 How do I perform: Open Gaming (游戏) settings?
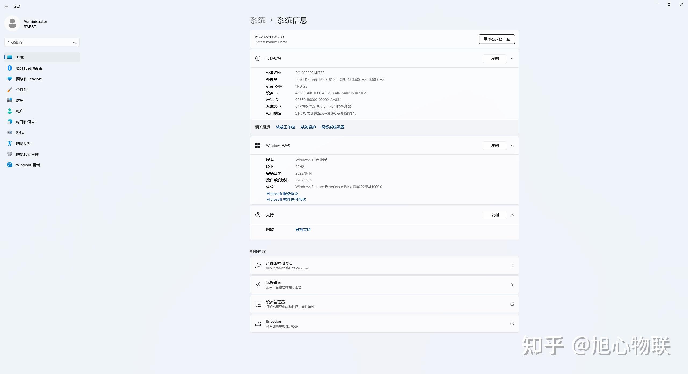point(20,133)
